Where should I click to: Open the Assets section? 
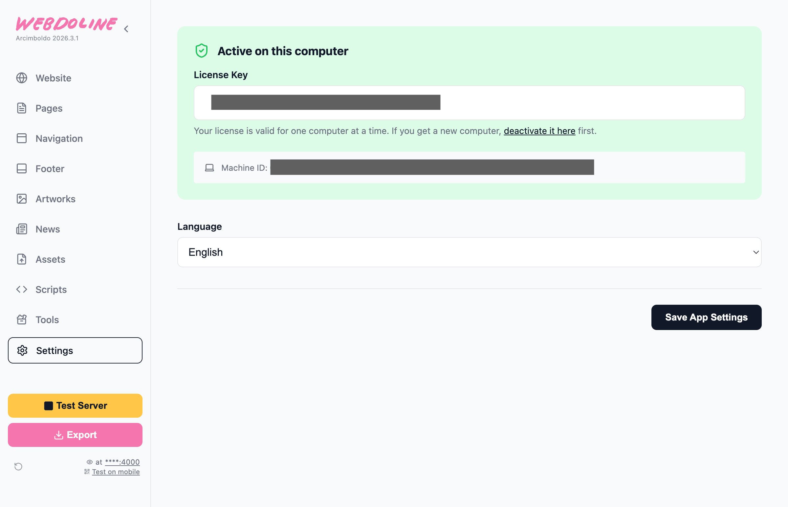click(50, 259)
